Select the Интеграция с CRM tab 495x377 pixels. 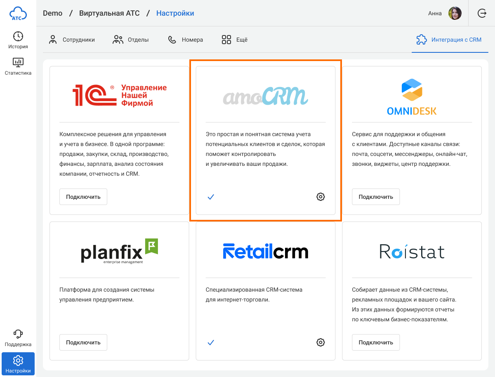coord(450,40)
